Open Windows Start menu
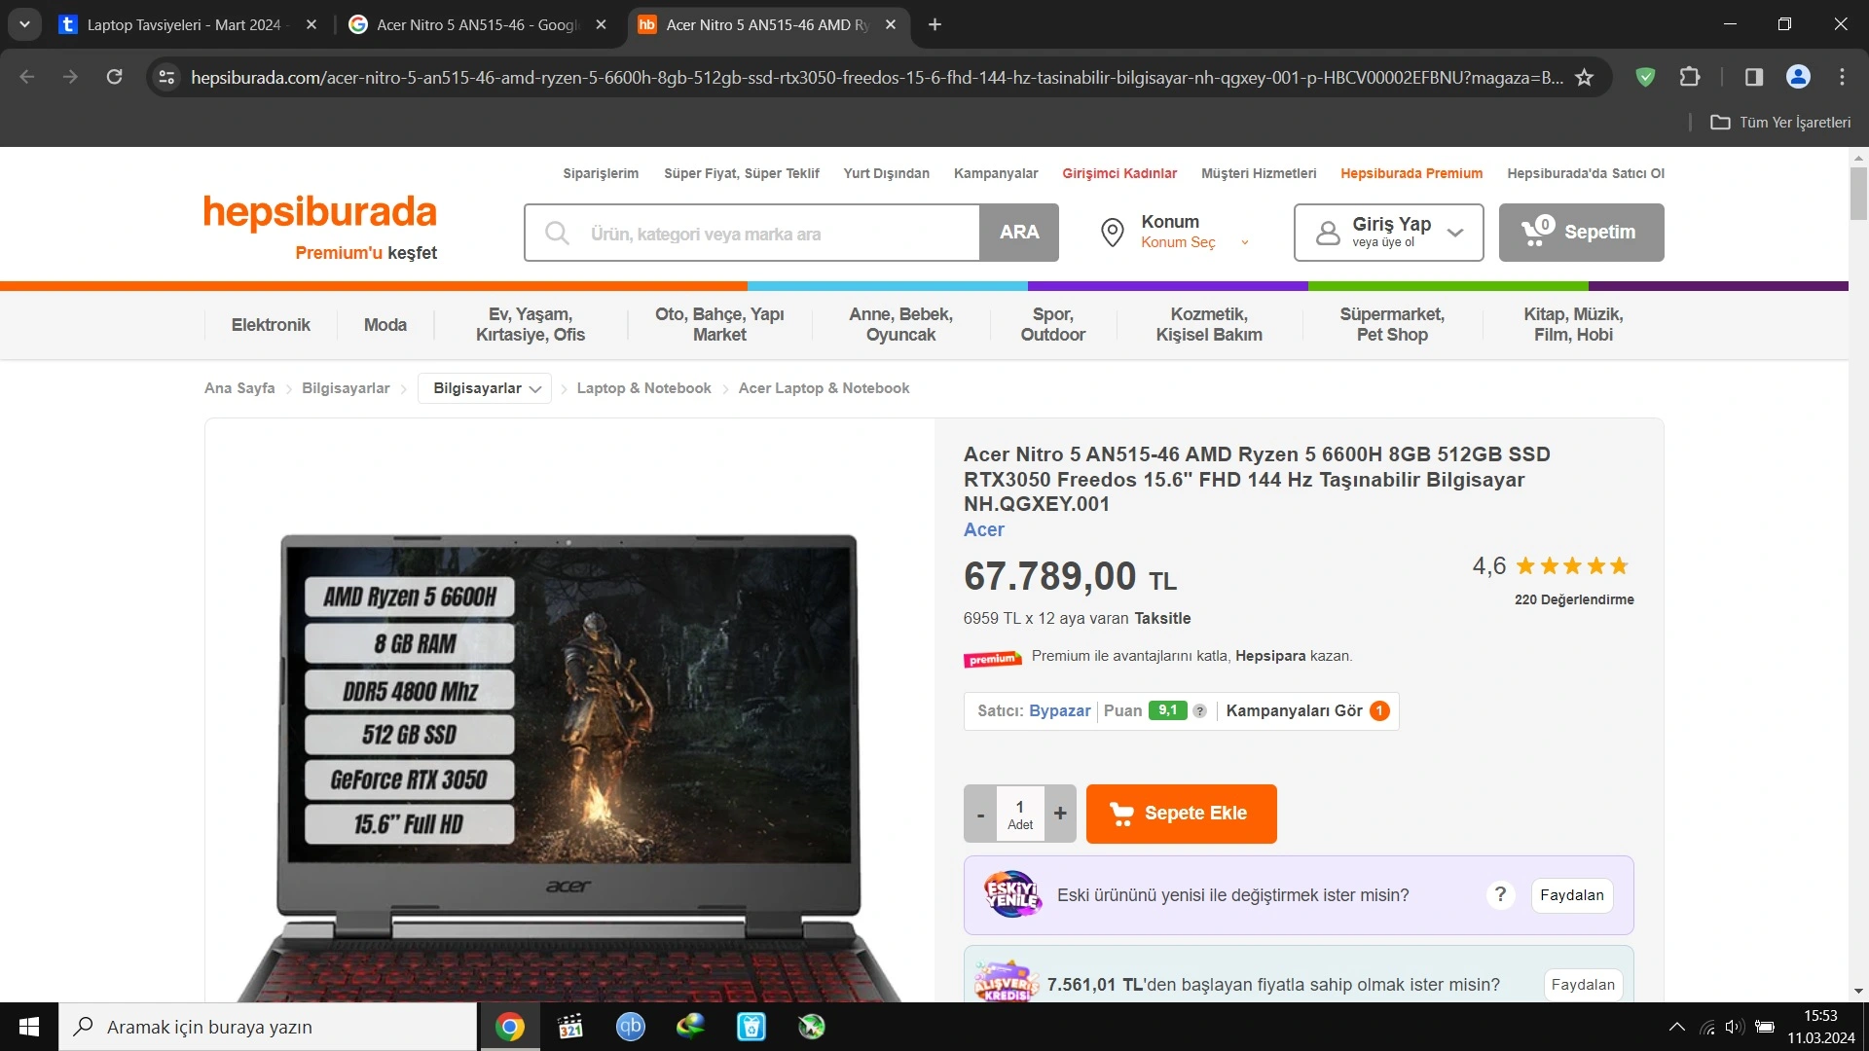 29,1027
